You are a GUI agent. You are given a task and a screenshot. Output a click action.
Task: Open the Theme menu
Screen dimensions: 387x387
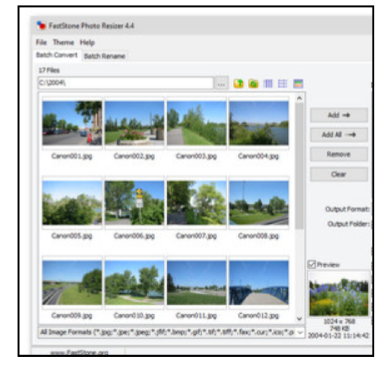63,42
